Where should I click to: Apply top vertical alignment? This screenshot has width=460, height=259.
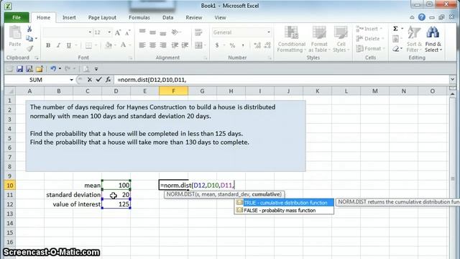(142, 32)
